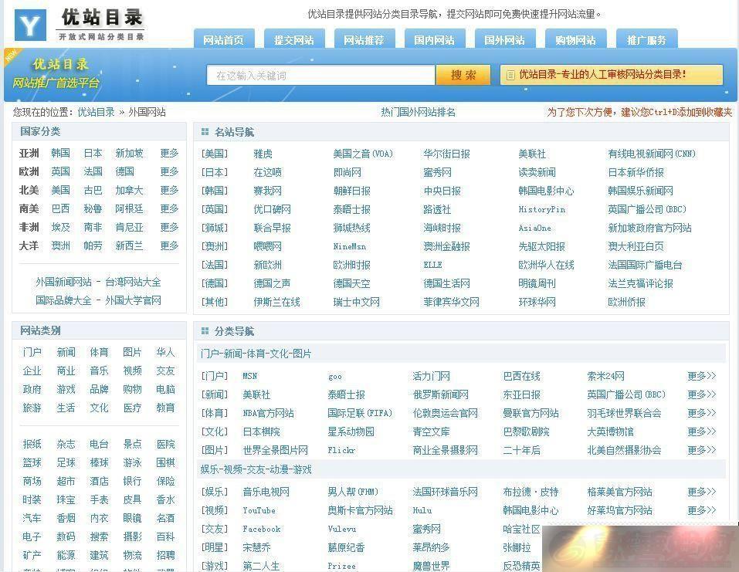Select the 报纸 site category

coord(32,444)
